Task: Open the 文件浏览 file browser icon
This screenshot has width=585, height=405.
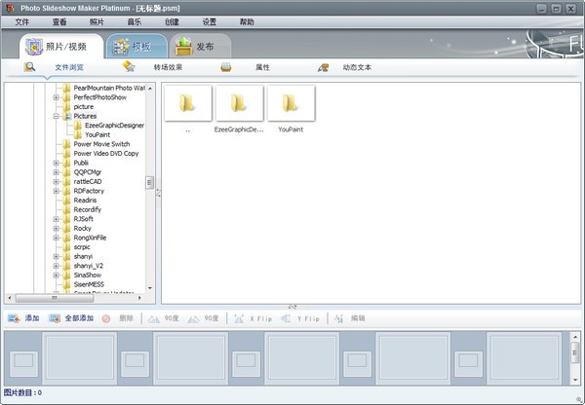Action: [30, 67]
